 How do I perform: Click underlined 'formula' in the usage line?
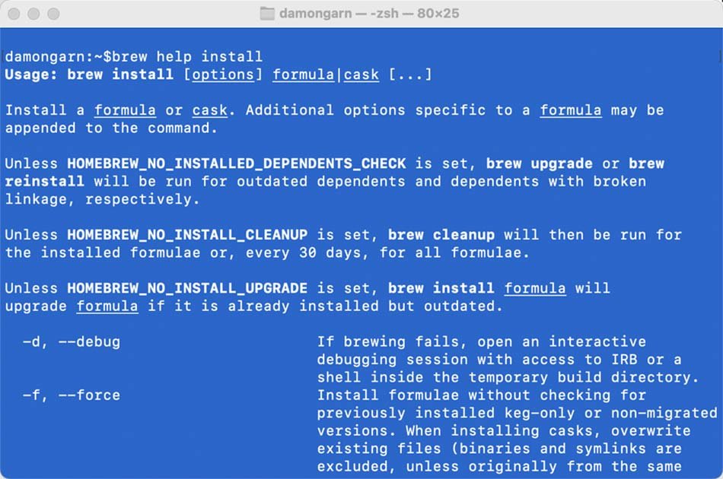click(x=304, y=75)
